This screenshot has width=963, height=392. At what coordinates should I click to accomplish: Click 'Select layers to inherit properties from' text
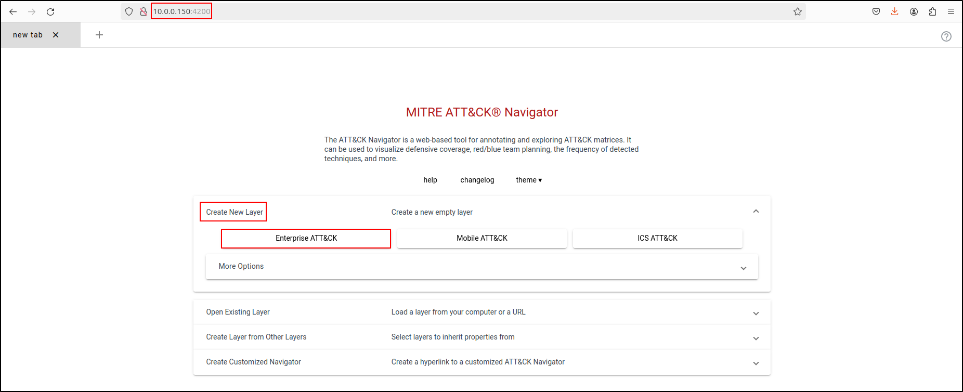[x=453, y=337]
